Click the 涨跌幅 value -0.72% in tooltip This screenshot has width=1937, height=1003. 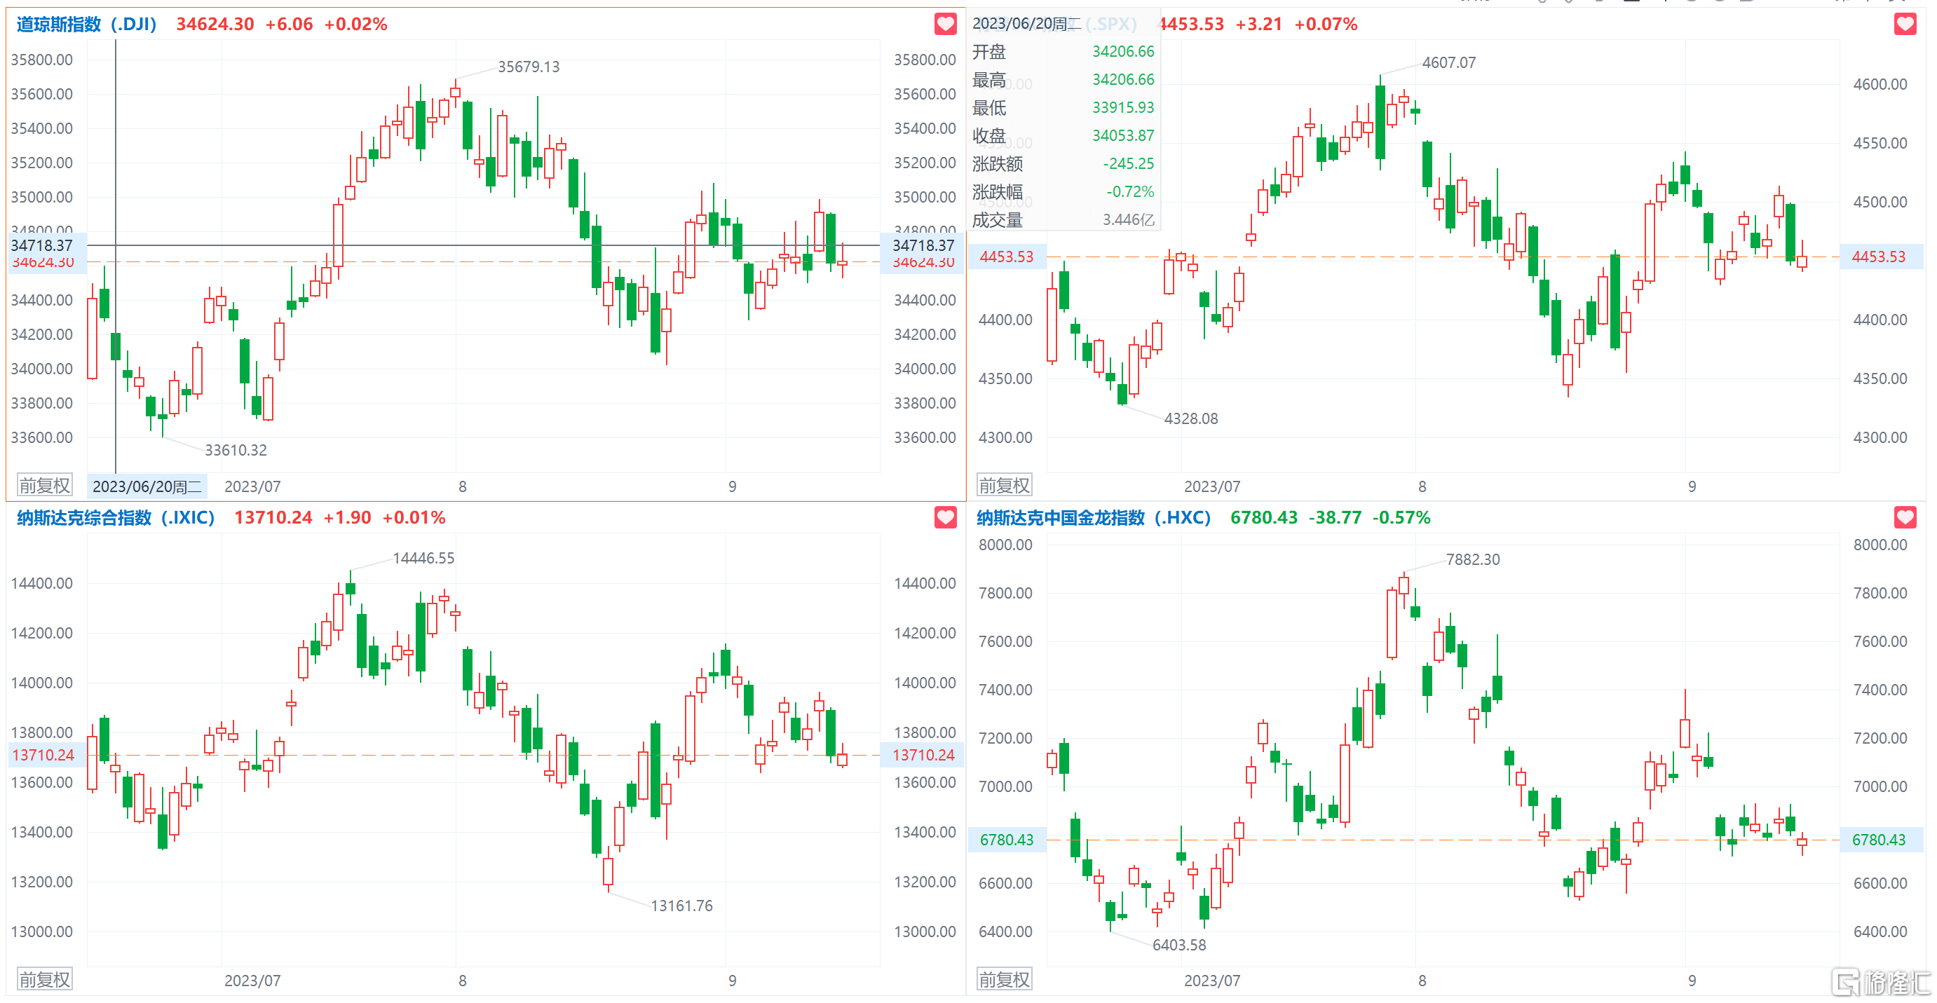pos(1129,192)
